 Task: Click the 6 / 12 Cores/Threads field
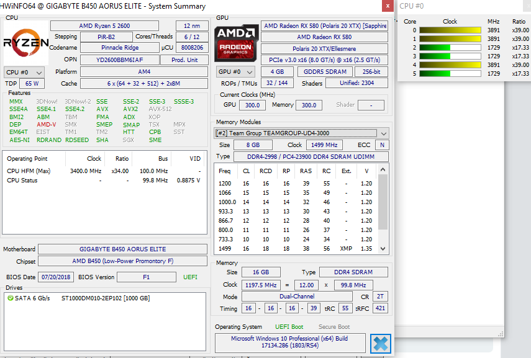coord(192,37)
